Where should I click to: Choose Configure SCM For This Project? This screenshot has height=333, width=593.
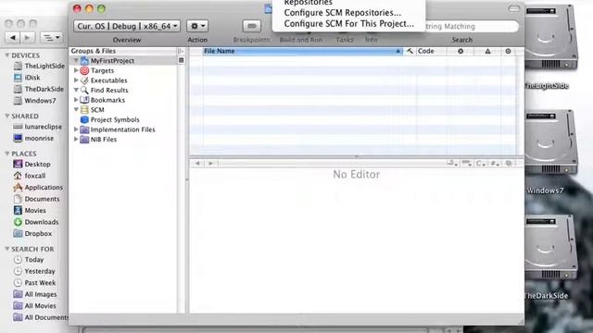348,23
